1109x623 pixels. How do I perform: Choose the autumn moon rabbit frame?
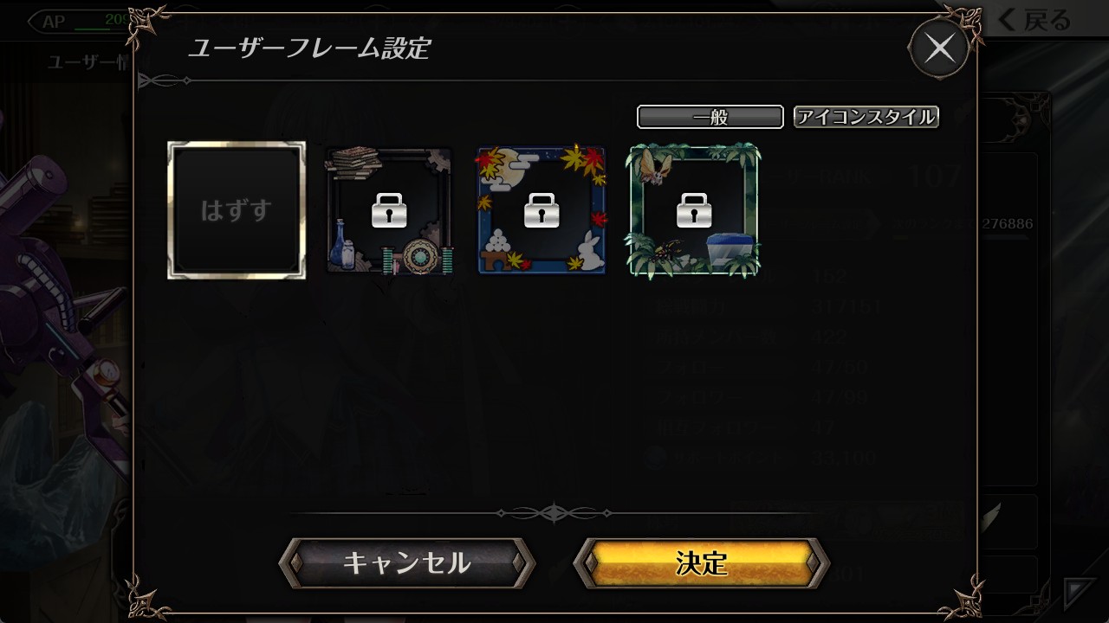542,210
